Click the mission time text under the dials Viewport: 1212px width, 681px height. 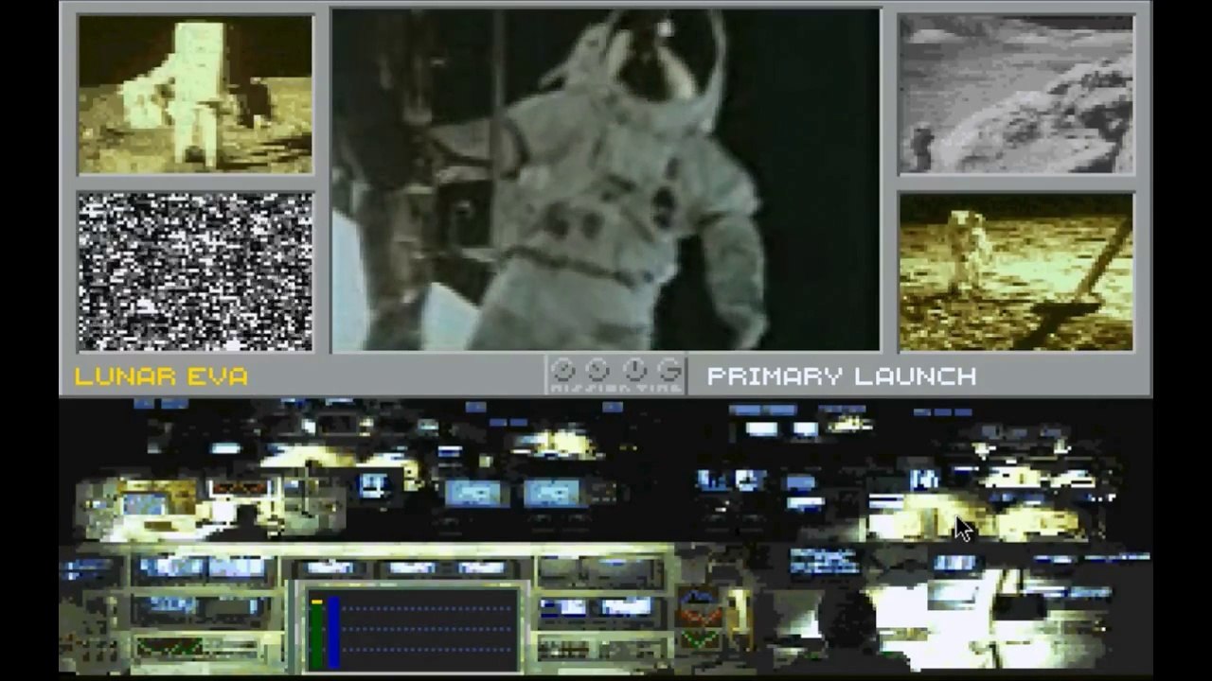[x=615, y=387]
